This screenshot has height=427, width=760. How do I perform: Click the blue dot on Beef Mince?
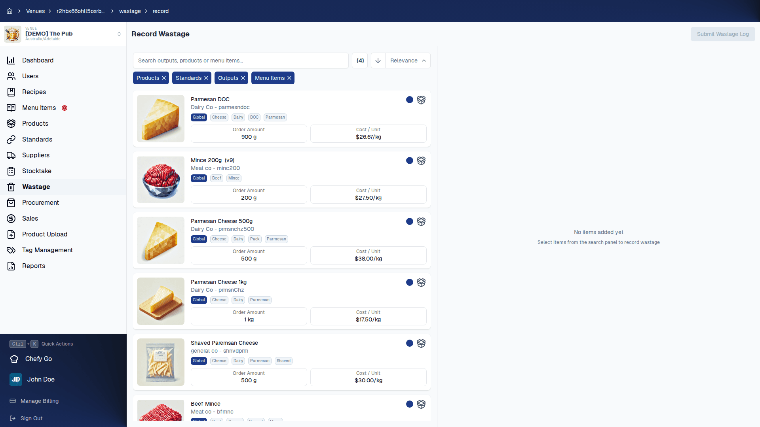[410, 404]
